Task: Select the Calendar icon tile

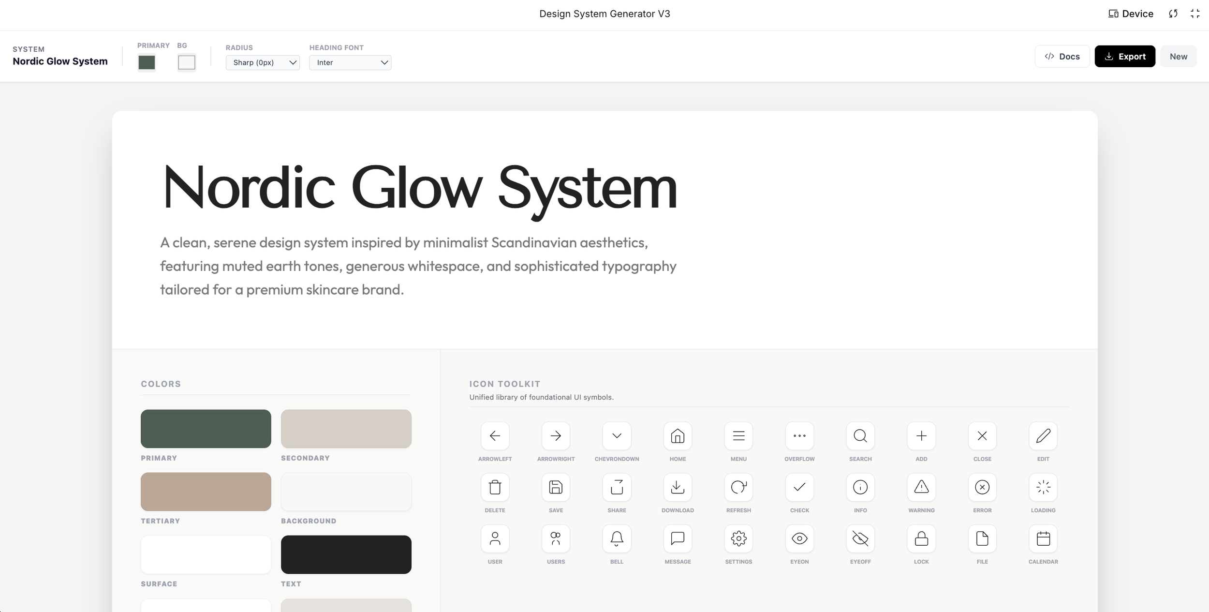Action: [x=1043, y=538]
